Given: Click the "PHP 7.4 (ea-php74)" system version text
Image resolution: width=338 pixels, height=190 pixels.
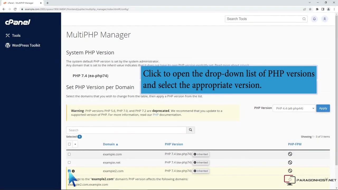Looking at the screenshot, I should 90,76.
